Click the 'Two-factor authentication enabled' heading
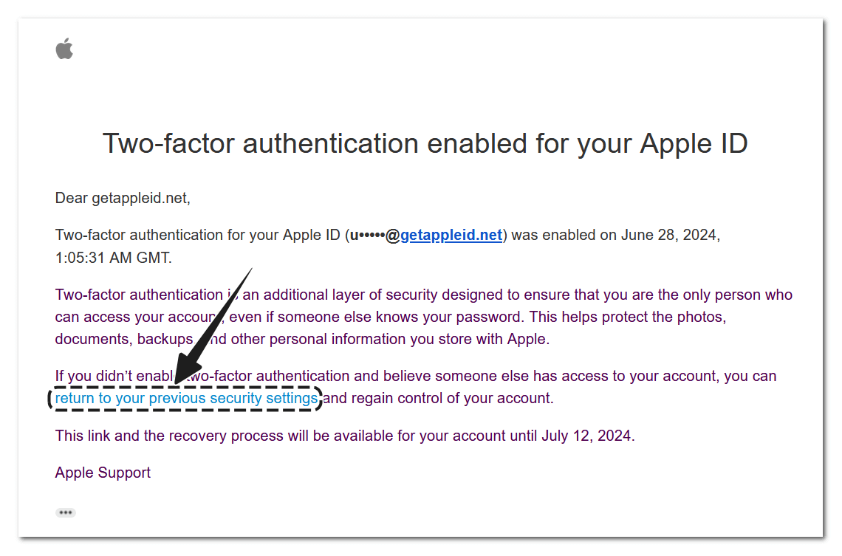Viewport: 842px width, 556px height. pyautogui.click(x=425, y=143)
